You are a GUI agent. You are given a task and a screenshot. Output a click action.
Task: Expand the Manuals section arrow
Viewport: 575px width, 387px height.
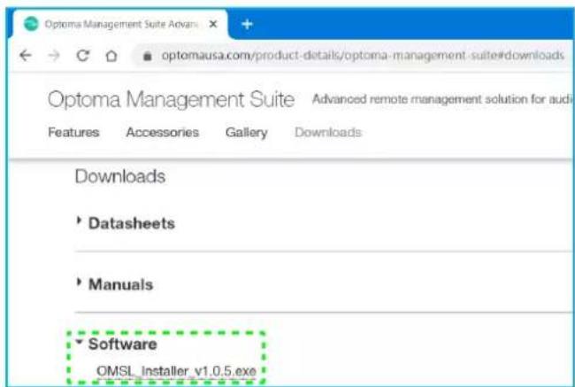79,282
